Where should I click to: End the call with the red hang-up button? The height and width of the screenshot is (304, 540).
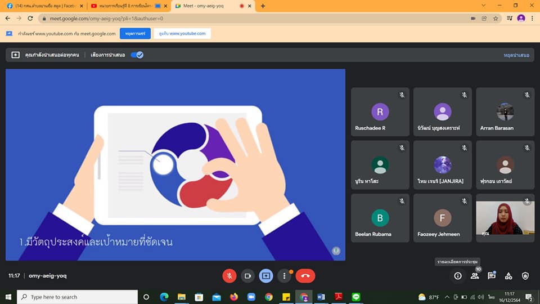point(305,276)
